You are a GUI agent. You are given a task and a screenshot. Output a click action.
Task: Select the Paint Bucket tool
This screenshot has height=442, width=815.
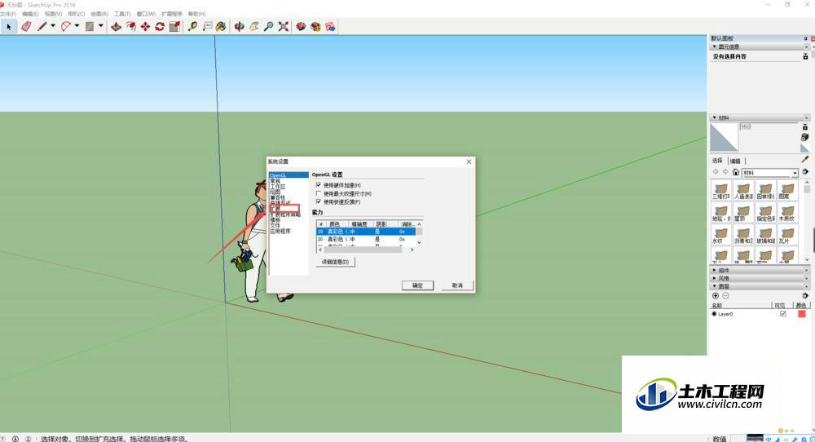(x=222, y=27)
